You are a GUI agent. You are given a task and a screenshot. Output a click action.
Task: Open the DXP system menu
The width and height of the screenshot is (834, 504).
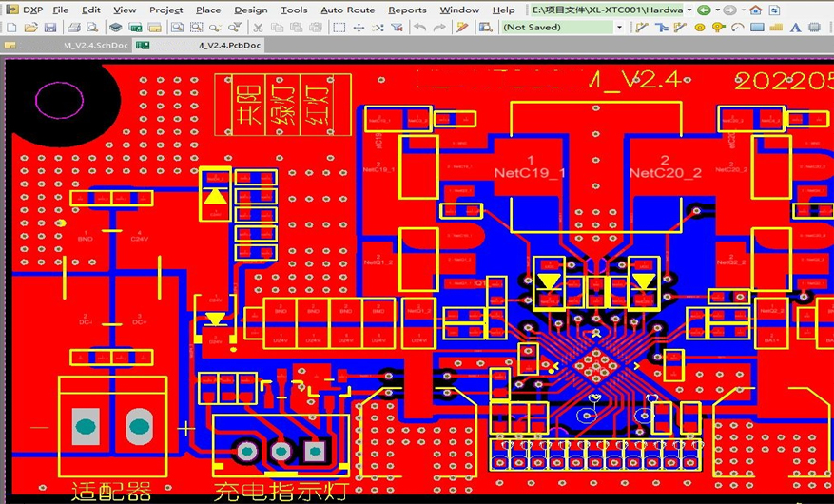pos(27,10)
